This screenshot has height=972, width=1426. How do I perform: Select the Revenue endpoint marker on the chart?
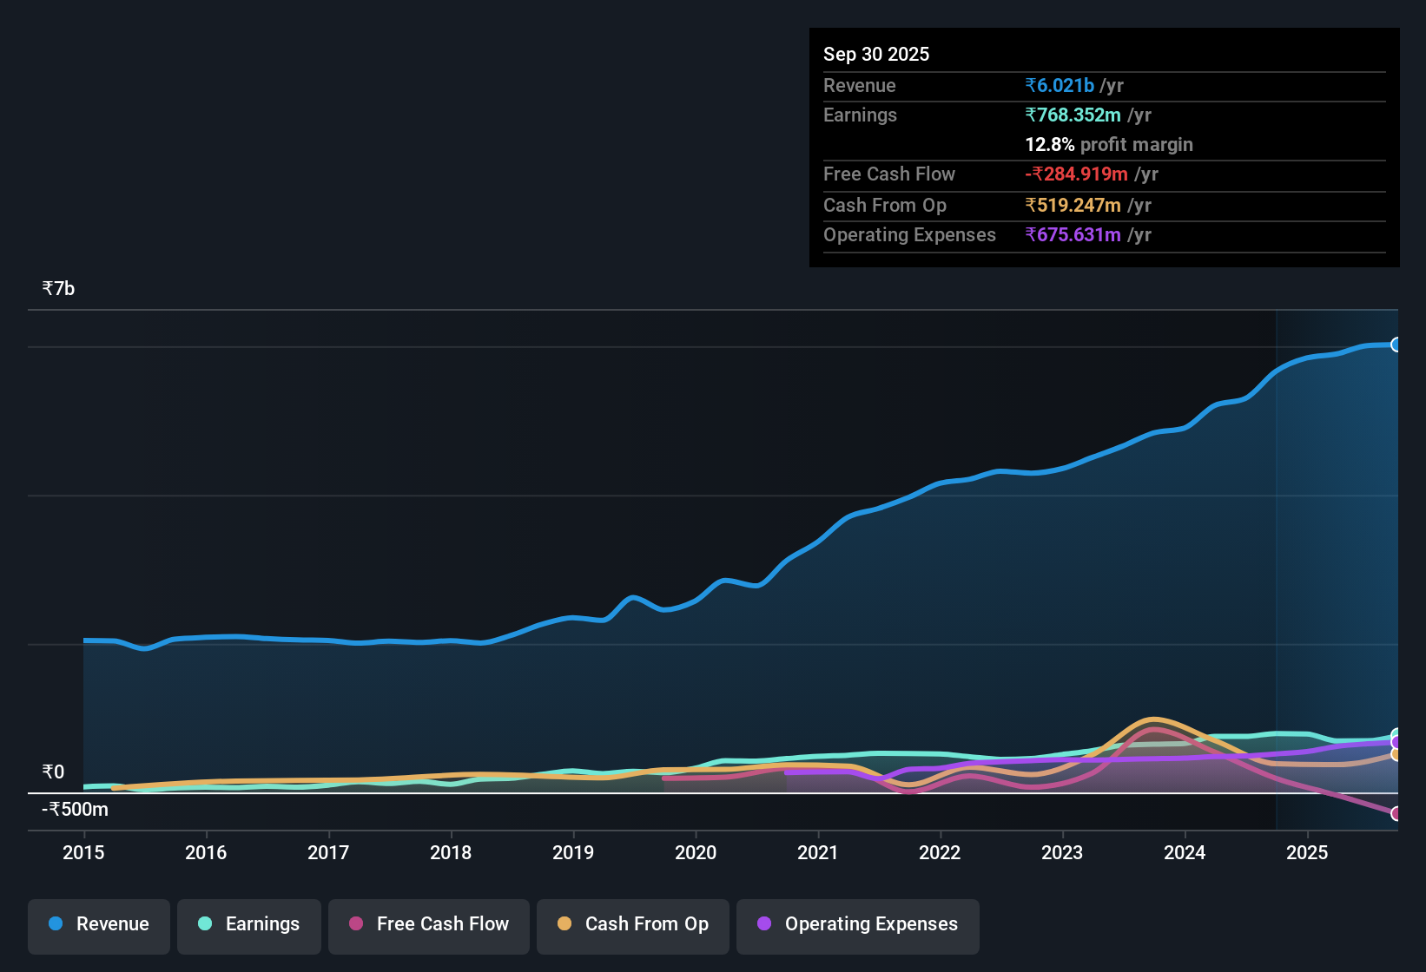coord(1396,345)
